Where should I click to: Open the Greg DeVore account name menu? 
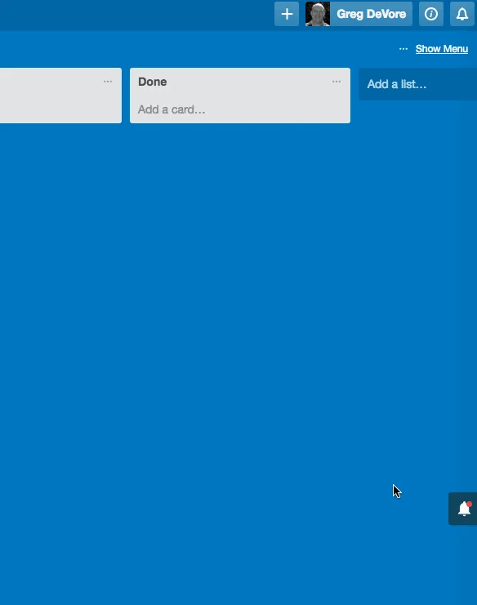coord(372,14)
